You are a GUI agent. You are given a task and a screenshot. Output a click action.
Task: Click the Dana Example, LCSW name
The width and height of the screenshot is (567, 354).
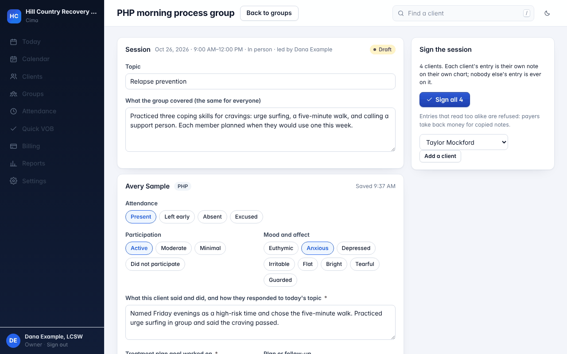click(54, 337)
